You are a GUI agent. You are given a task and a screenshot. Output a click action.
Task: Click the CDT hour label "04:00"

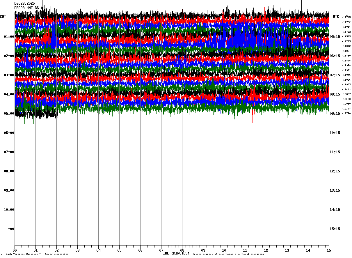9,94
